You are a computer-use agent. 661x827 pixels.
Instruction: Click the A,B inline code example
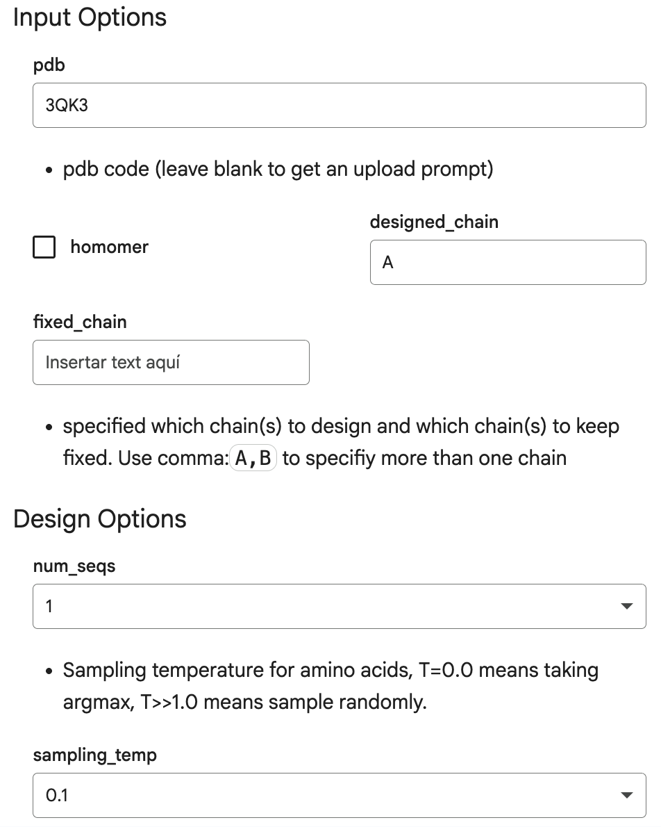tap(253, 458)
